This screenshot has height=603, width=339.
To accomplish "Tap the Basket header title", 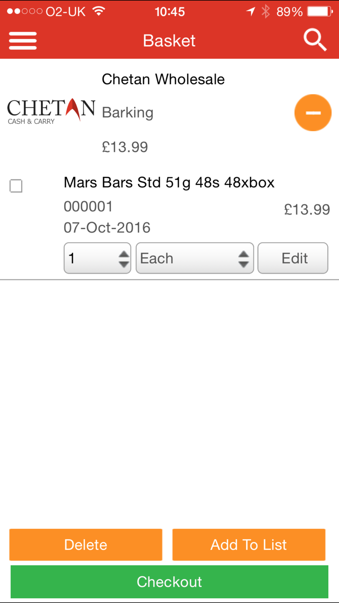I will [x=169, y=41].
